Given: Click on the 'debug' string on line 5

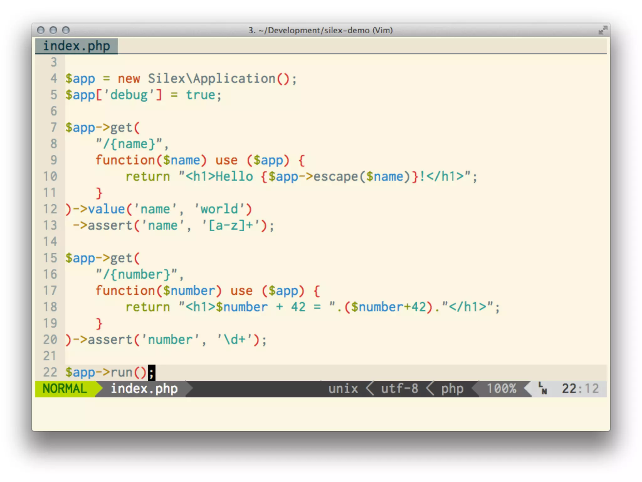Looking at the screenshot, I should pyautogui.click(x=129, y=95).
